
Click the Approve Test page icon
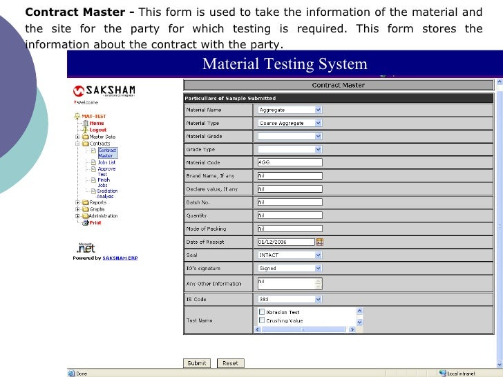pos(93,169)
